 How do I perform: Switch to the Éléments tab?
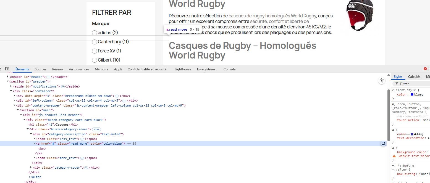tap(22, 69)
